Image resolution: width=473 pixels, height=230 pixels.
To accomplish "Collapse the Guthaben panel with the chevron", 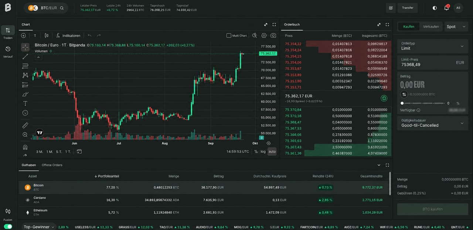I will point(379,165).
